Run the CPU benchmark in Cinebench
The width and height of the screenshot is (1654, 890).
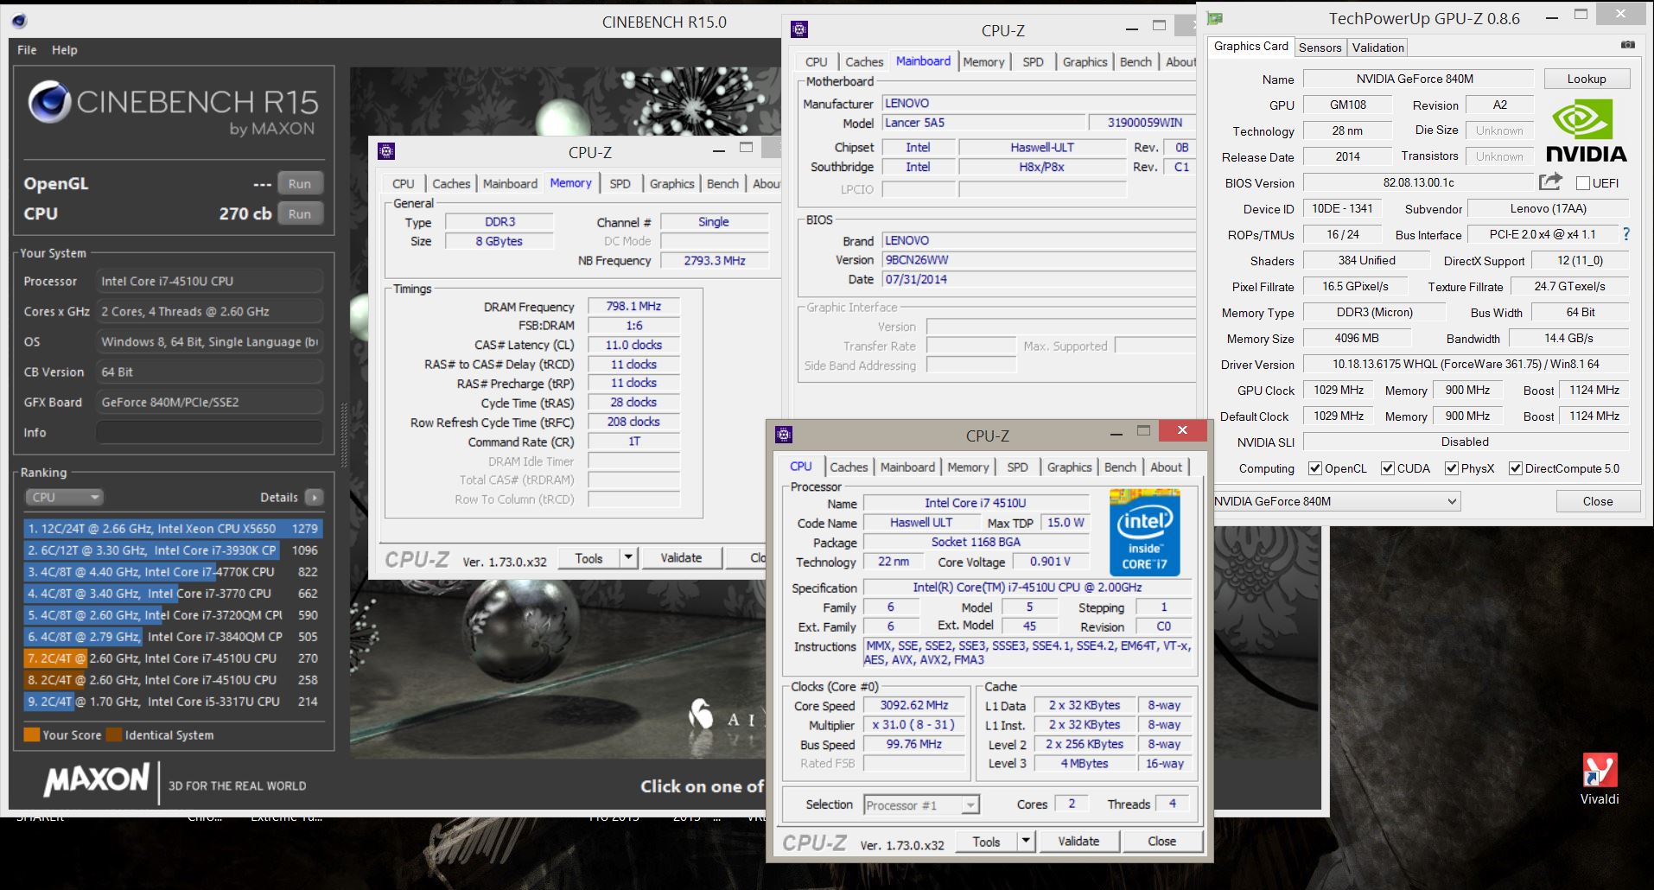point(300,213)
